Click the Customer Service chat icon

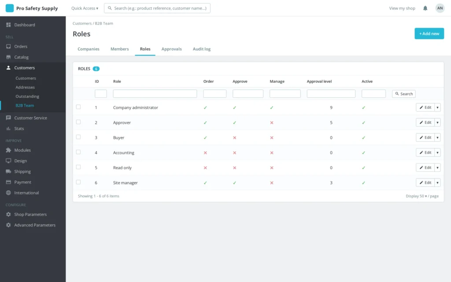click(x=8, y=118)
